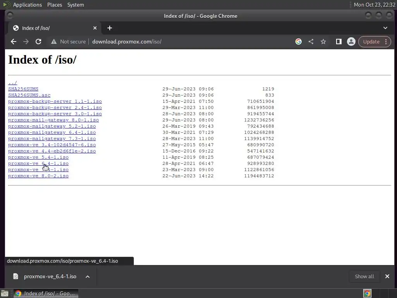Viewport: 397px width, 298px height.
Task: Click the address bar URL
Action: click(127, 42)
